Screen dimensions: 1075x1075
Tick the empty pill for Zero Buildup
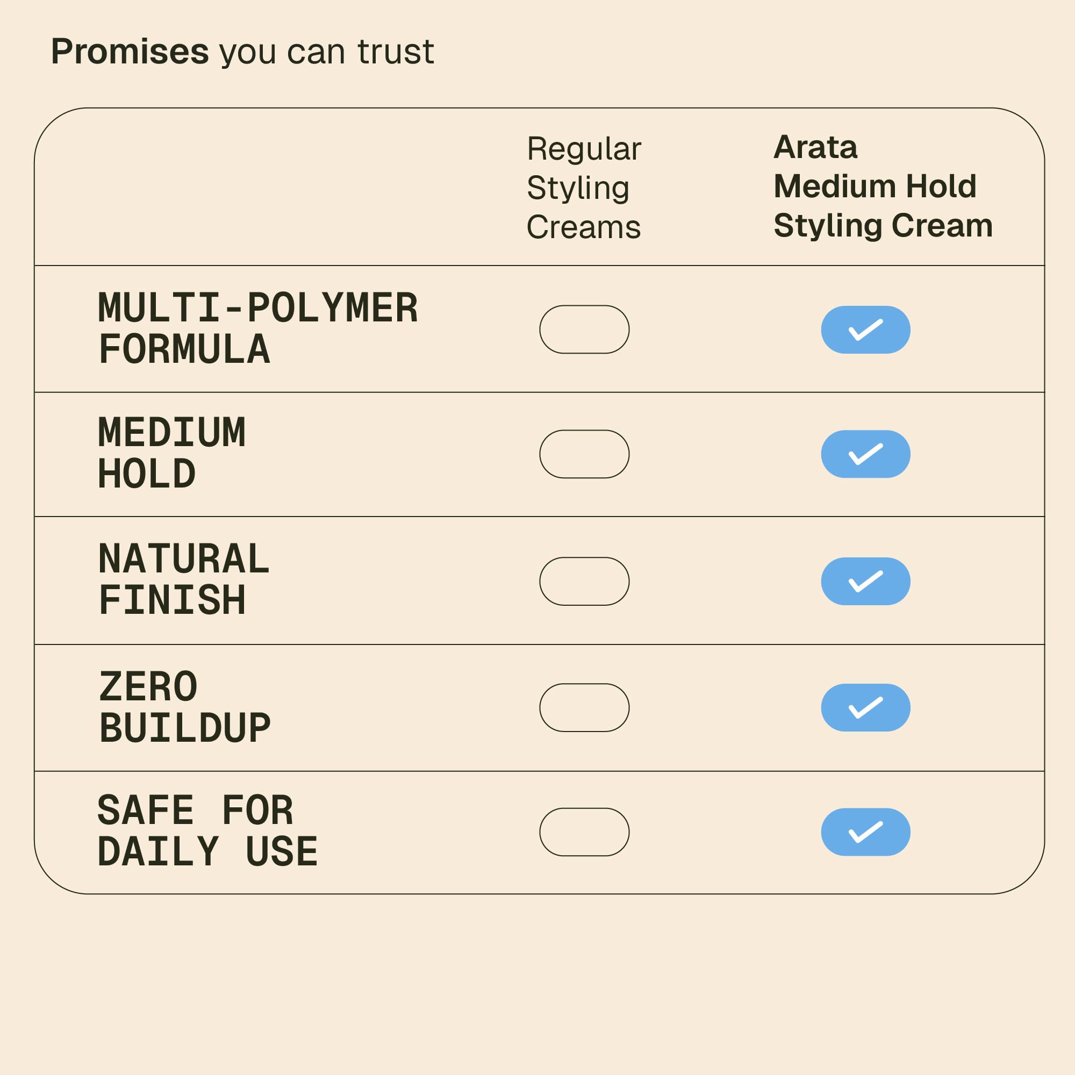584,707
